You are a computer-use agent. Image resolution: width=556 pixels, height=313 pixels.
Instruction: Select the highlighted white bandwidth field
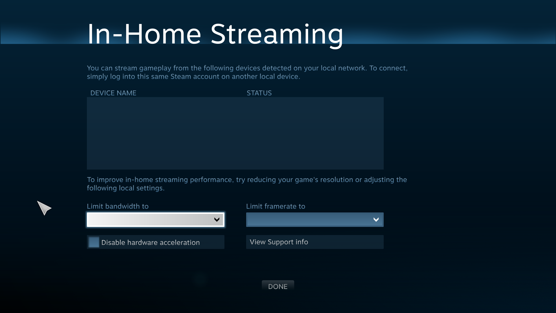(156, 220)
